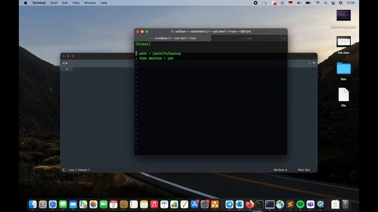This screenshot has height=212, width=378.
Task: Open Music from the Dock
Action: click(x=154, y=204)
